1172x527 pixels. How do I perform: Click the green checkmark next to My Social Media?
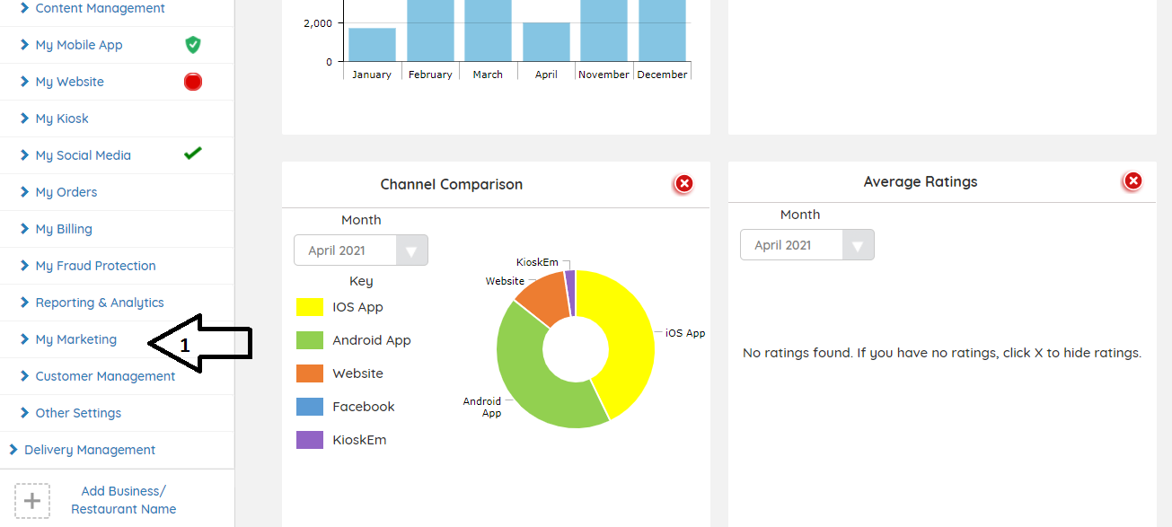pos(192,154)
